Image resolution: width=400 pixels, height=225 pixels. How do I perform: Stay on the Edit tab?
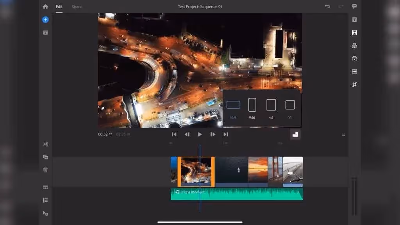(x=59, y=6)
